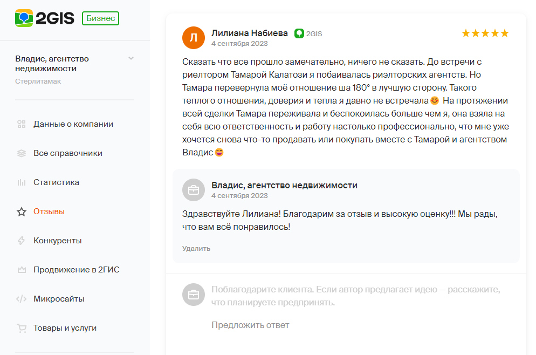Expand the Владис company selector chevron
Viewport: 536px width, 355px height.
coord(131,58)
